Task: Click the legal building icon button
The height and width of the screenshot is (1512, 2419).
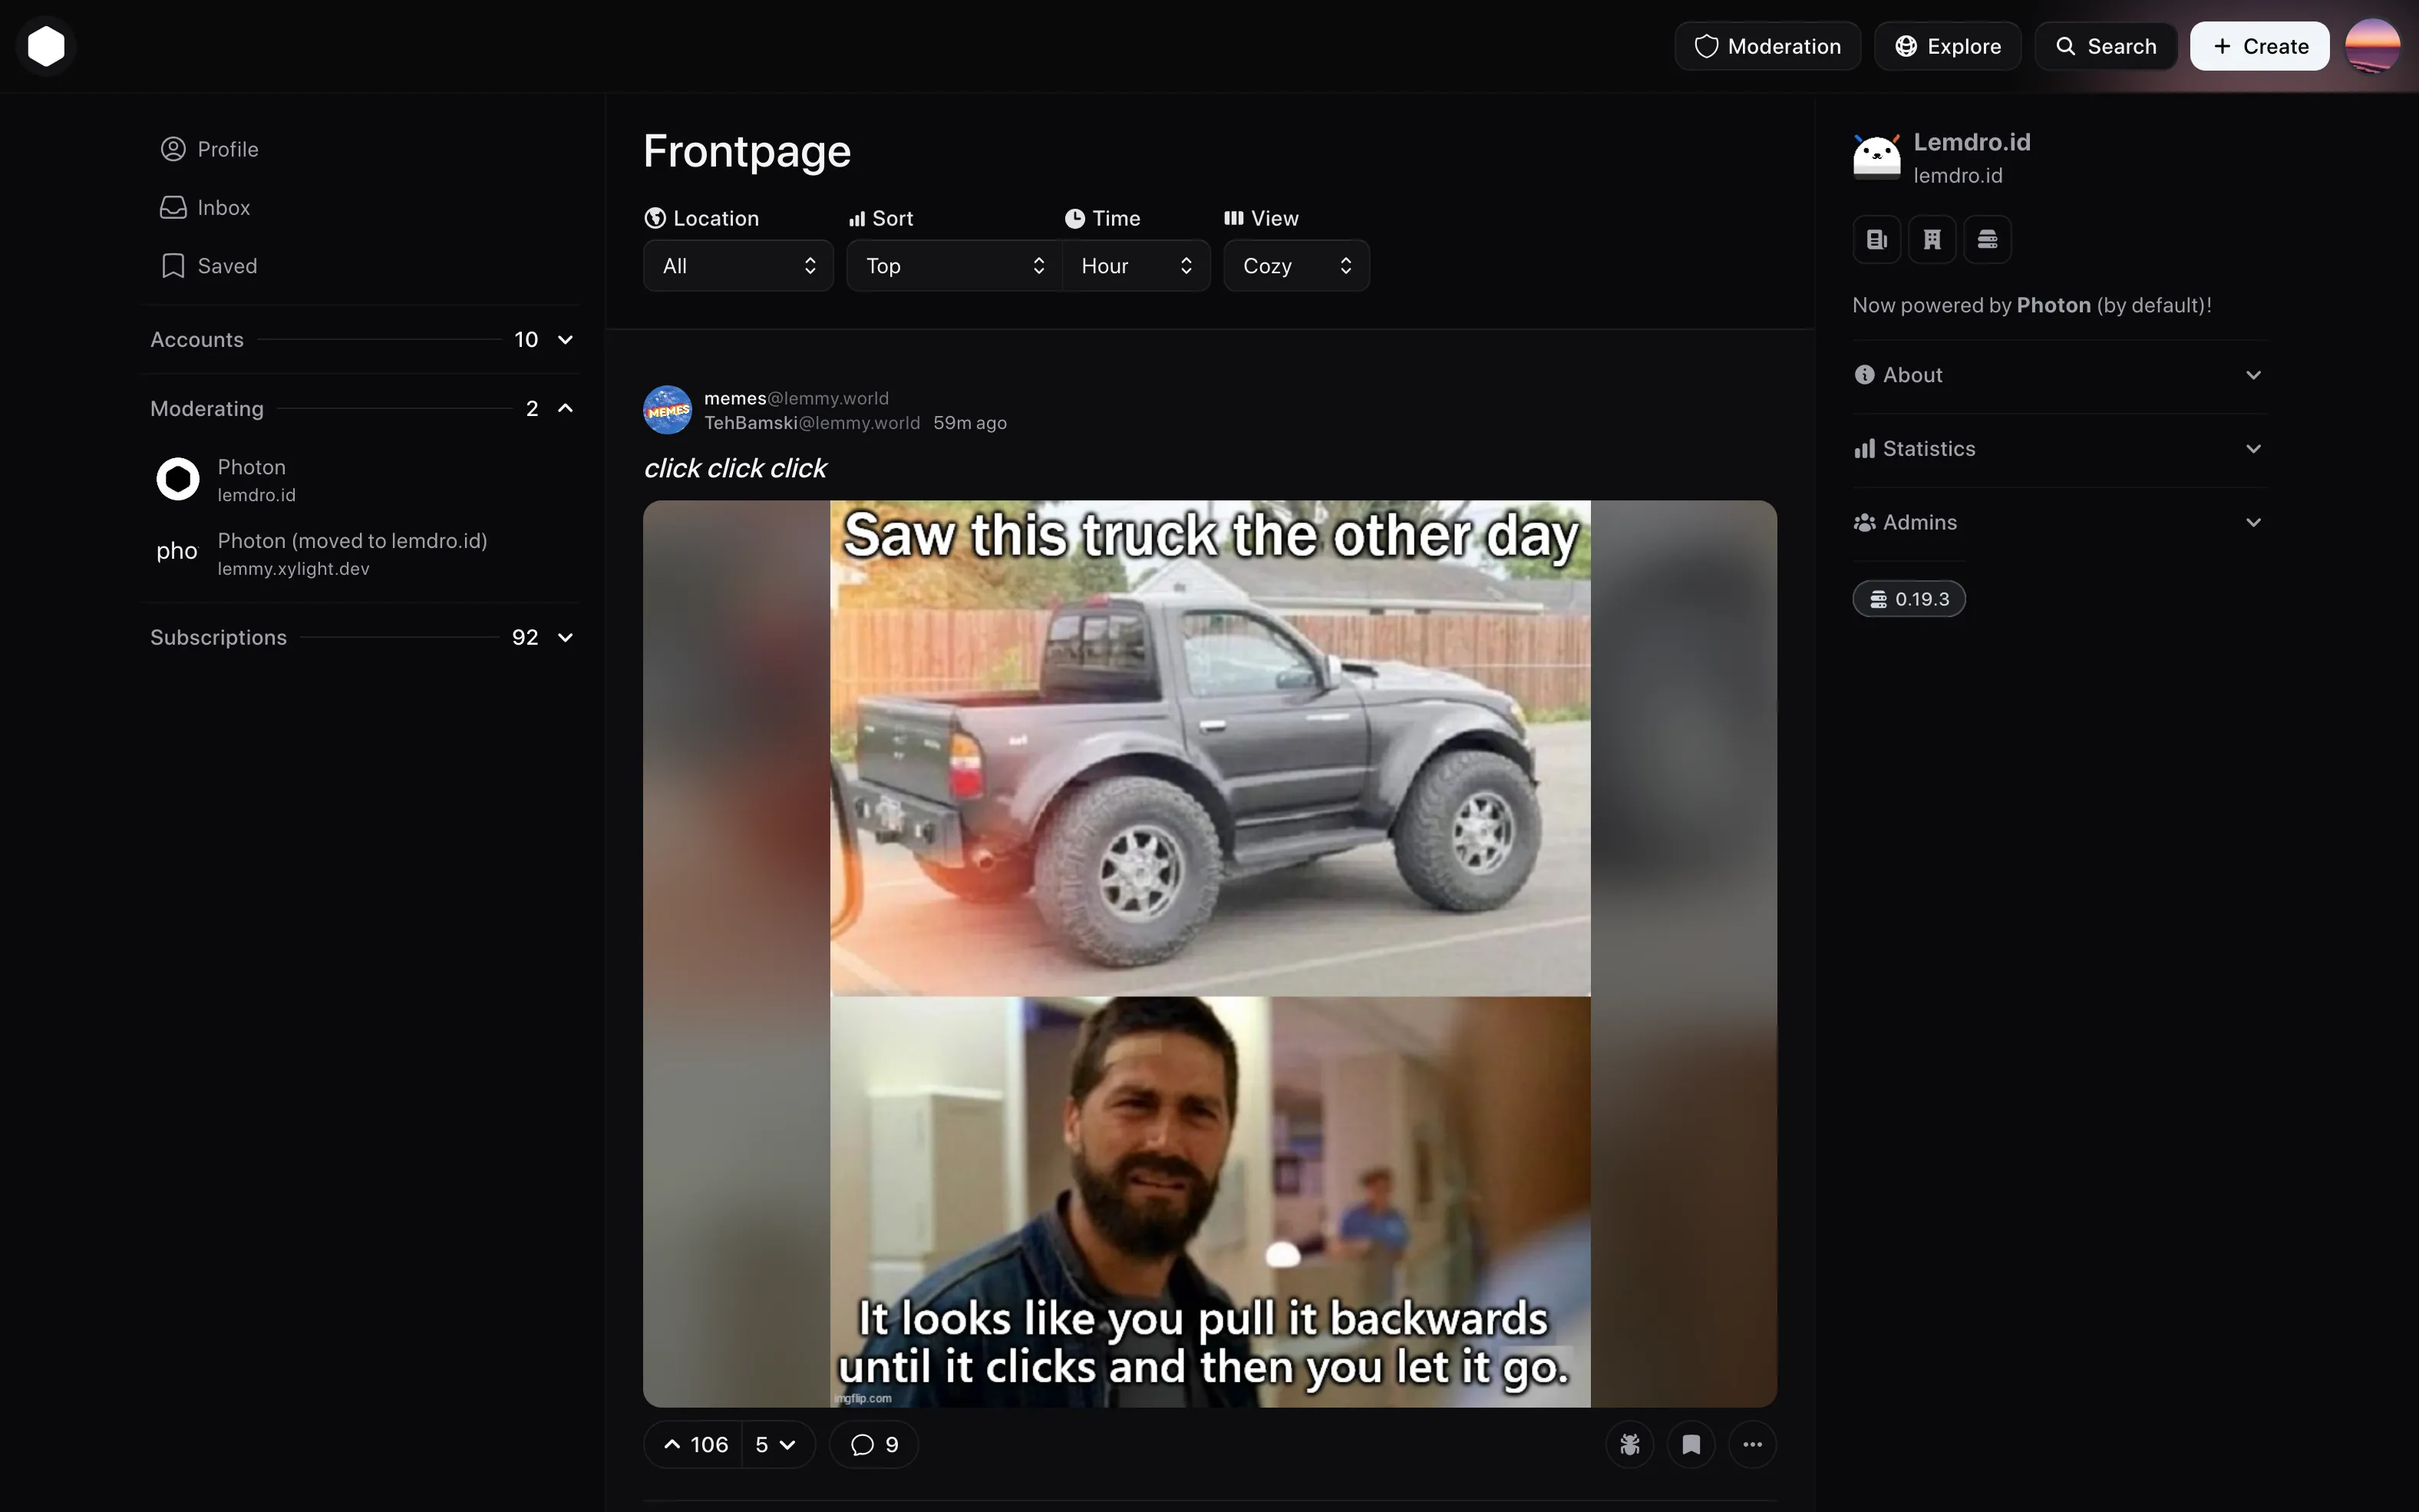Action: pos(1931,239)
